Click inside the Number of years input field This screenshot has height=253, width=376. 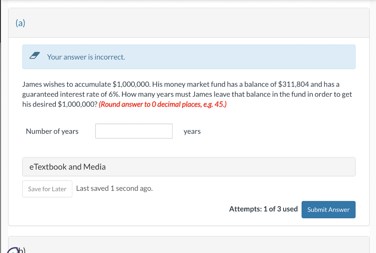[x=134, y=131]
